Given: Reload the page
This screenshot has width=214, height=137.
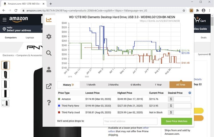Looking at the screenshot, I should 16,11.
